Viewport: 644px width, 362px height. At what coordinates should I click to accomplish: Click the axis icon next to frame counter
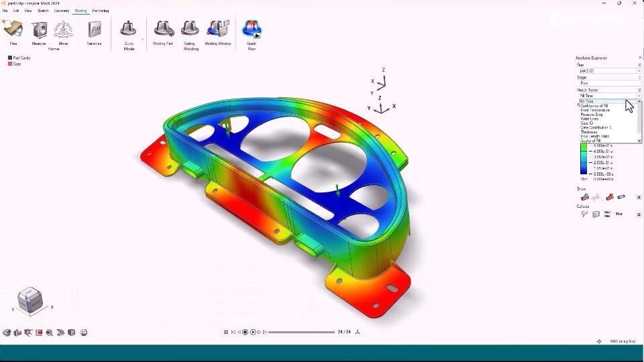tap(358, 332)
